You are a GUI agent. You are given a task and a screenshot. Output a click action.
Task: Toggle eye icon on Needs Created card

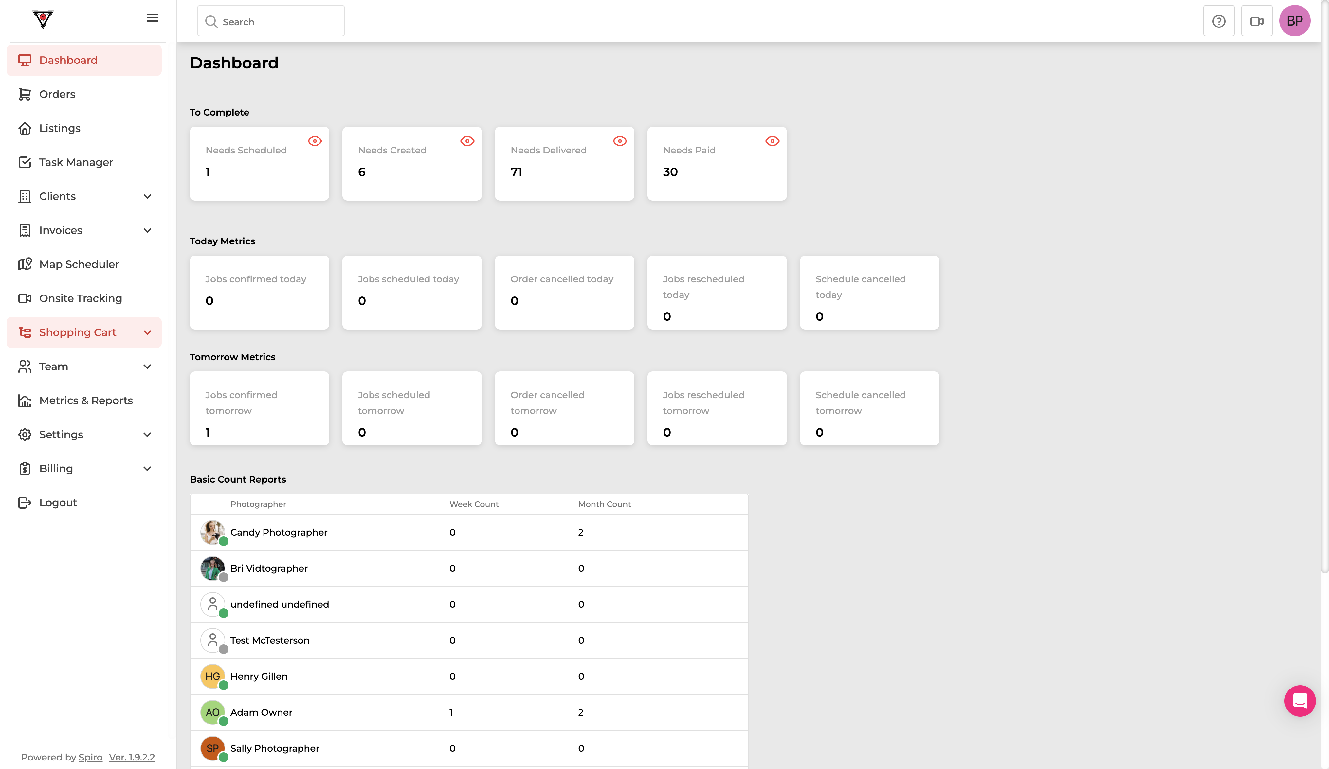tap(467, 141)
